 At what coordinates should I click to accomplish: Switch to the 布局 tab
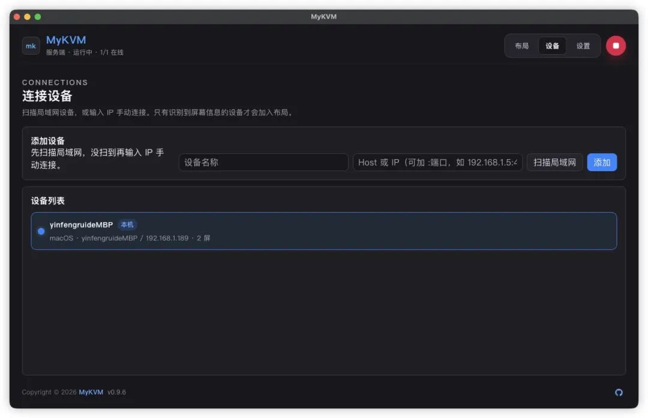[x=521, y=46]
